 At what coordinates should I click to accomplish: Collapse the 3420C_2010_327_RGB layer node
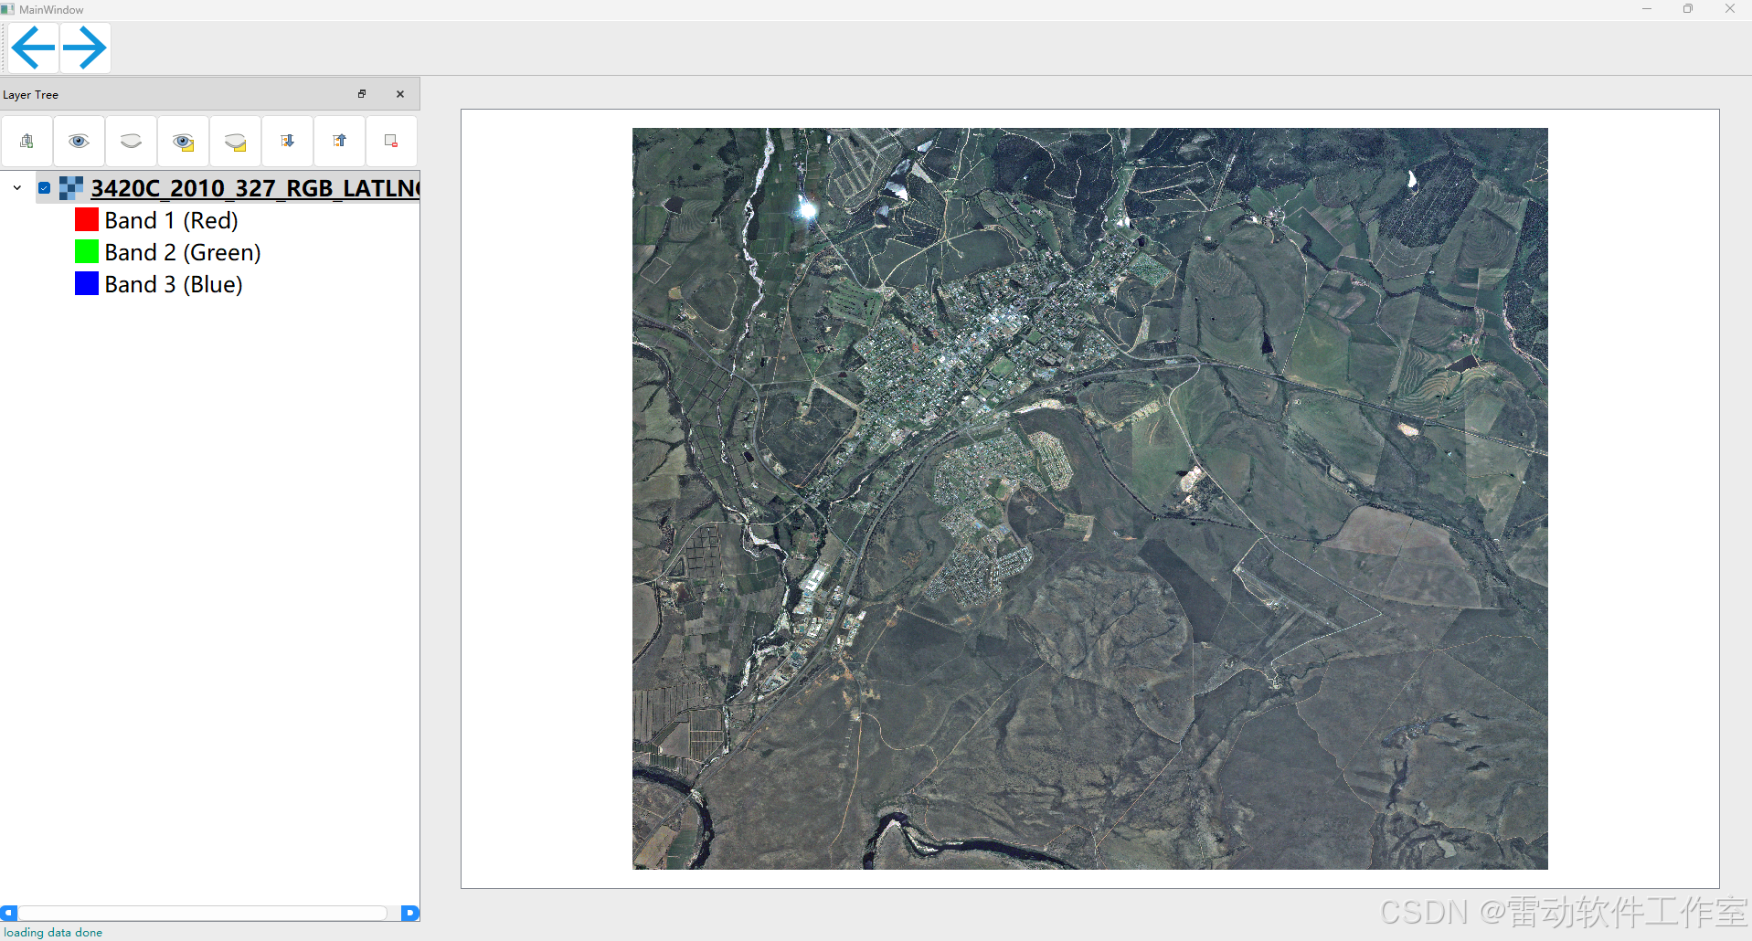(x=16, y=188)
